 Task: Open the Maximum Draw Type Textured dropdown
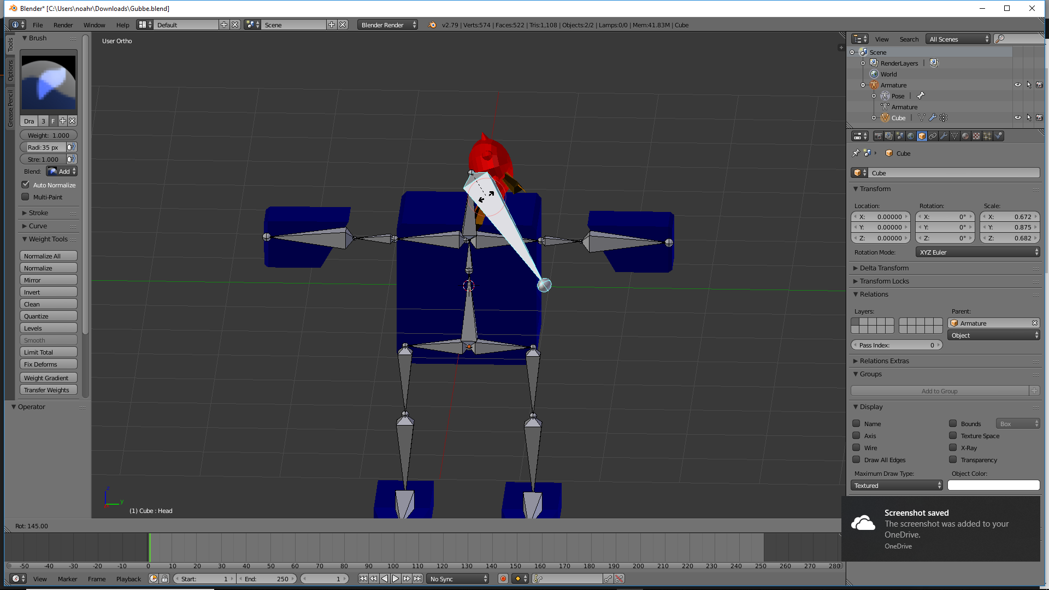click(x=897, y=485)
